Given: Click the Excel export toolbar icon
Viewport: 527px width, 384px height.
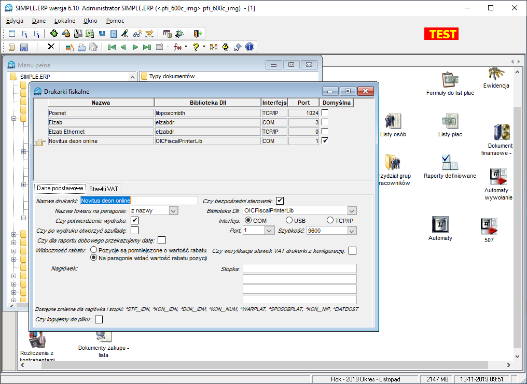Looking at the screenshot, I should pyautogui.click(x=89, y=34).
